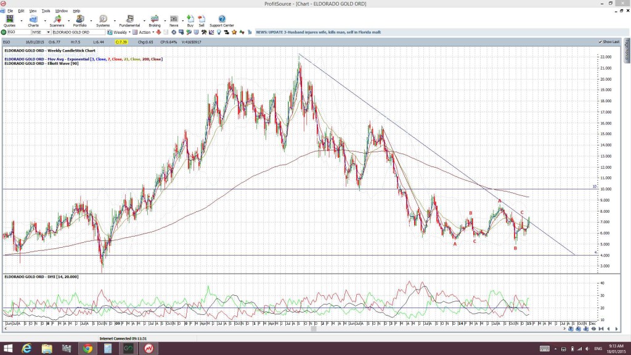Click the green refresh icon beside EGO field
The image size is (631, 355).
4,32
